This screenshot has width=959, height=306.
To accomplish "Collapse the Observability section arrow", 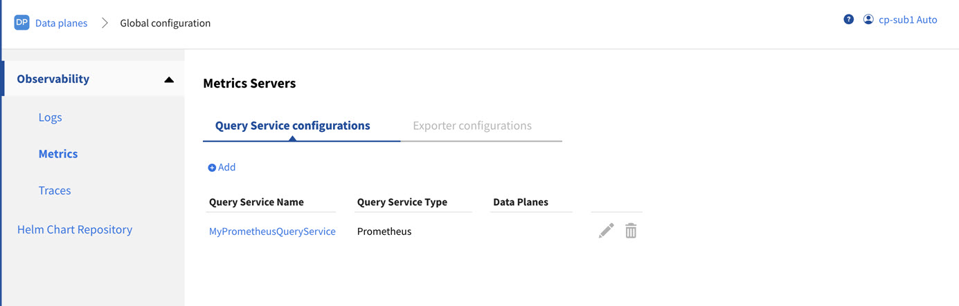I will click(169, 79).
